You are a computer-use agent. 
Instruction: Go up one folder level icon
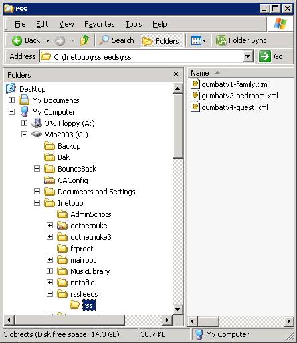tap(84, 40)
